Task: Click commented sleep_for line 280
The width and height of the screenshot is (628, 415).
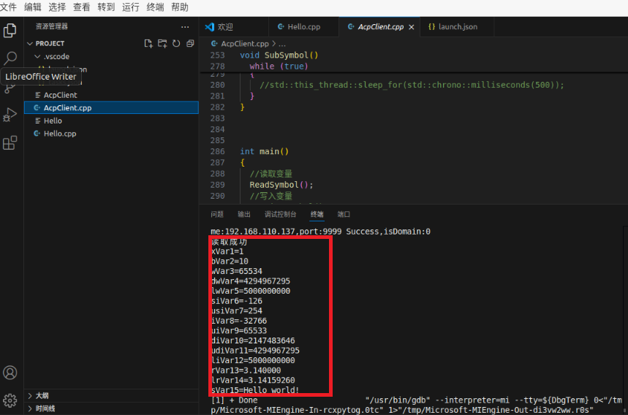Action: click(x=412, y=85)
